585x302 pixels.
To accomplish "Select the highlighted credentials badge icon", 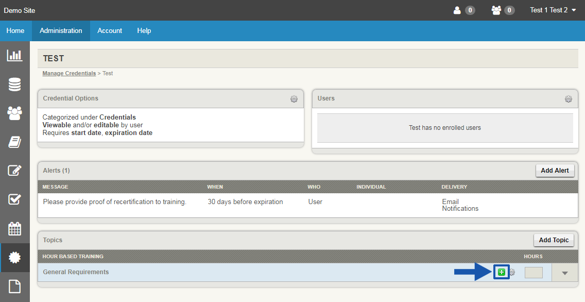I will pyautogui.click(x=15, y=257).
